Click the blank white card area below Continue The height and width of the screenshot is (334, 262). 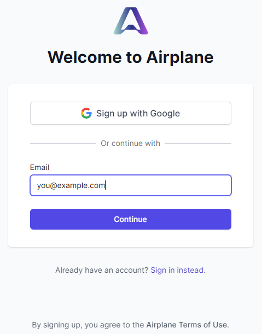[131, 238]
